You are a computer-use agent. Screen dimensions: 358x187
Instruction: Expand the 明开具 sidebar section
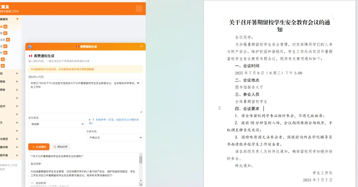17,156
